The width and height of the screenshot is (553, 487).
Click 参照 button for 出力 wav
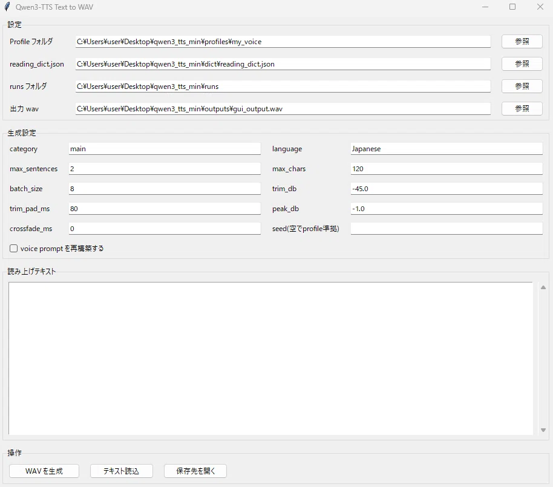point(522,109)
